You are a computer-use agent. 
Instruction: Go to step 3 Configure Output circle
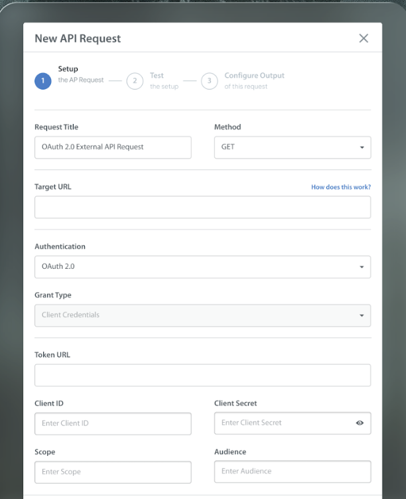pyautogui.click(x=210, y=81)
